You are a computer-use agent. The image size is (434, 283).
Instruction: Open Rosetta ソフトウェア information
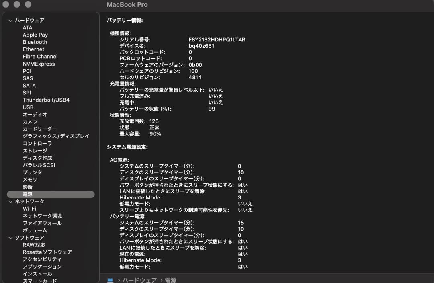pyautogui.click(x=47, y=252)
